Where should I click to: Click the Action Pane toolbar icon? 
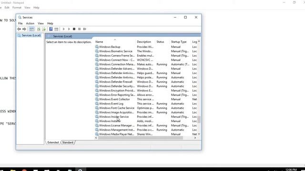[x=56, y=29]
